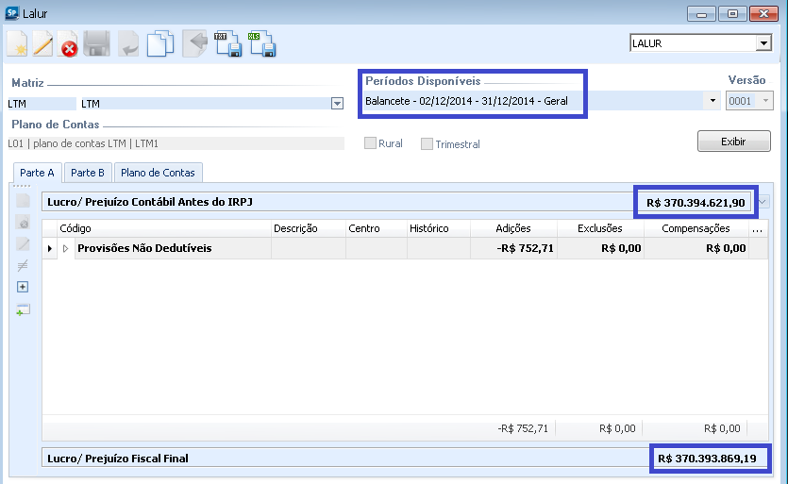Viewport: 788px width, 484px height.
Task: Open the Períodos Disponíveis dropdown arrow
Action: pos(713,101)
